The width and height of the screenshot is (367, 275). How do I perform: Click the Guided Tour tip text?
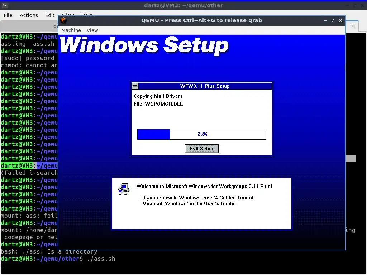[x=197, y=201]
